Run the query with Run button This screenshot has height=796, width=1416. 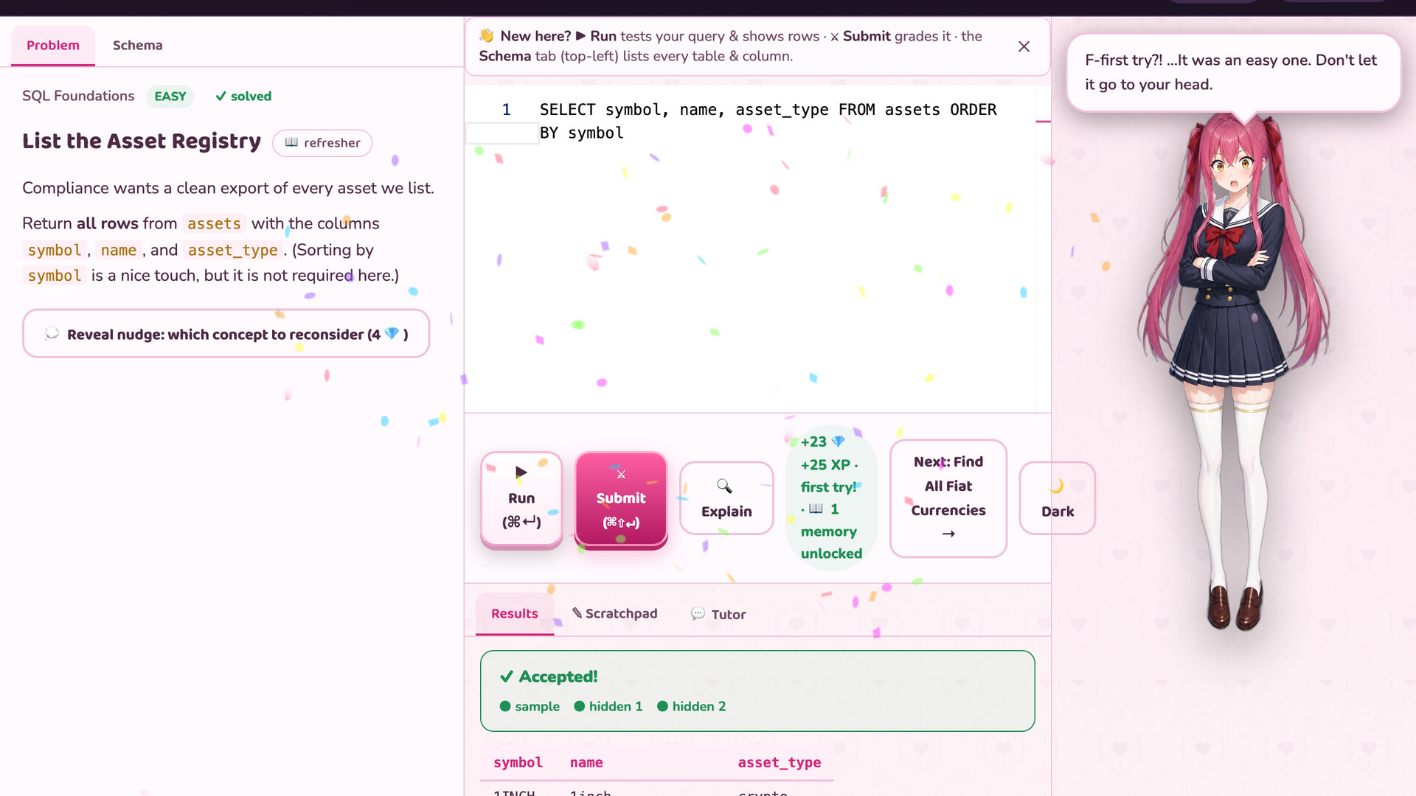pyautogui.click(x=521, y=499)
